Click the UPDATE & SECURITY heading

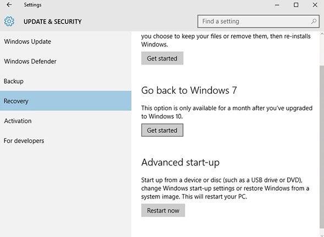click(x=52, y=21)
